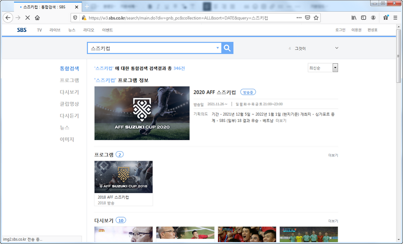Open What's New gift icon
403x244 pixels.
386,18
